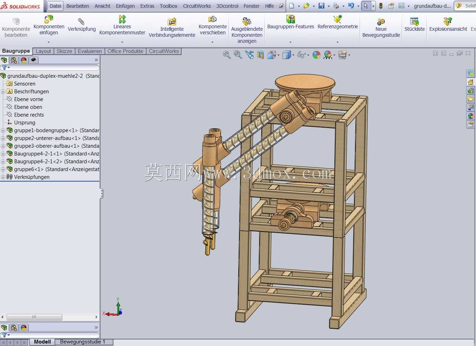The height and width of the screenshot is (346, 476).
Task: Open SolidWorks Resources home in task pane
Action: tap(470, 82)
